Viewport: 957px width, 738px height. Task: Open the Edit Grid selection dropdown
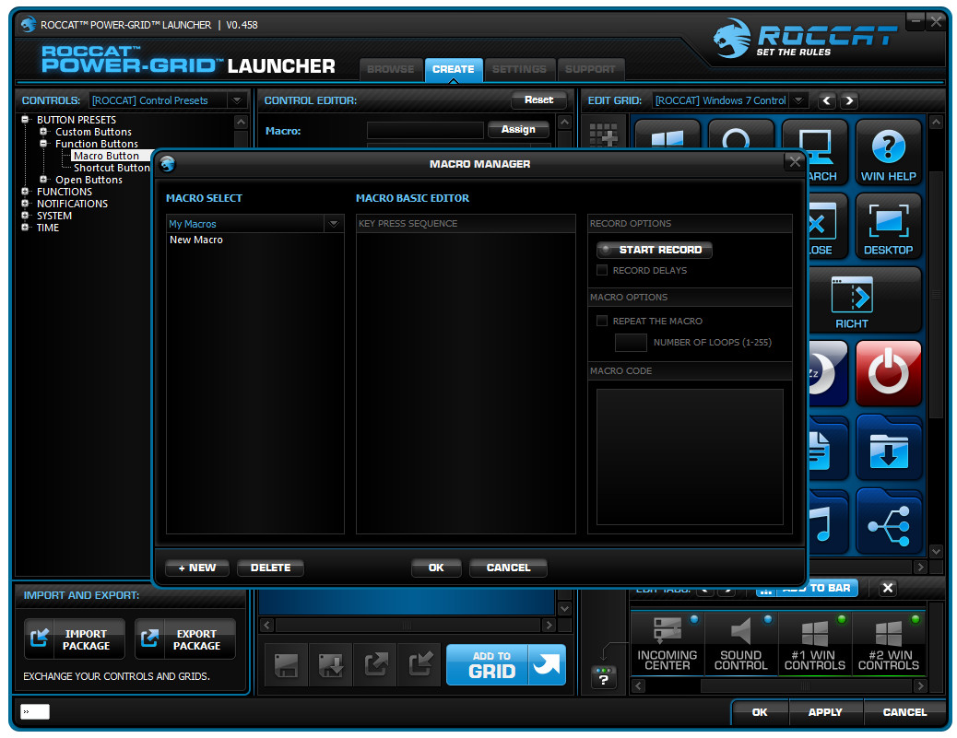point(798,100)
